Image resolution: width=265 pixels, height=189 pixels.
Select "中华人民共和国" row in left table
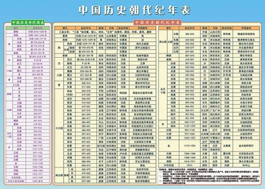click(x=16, y=181)
